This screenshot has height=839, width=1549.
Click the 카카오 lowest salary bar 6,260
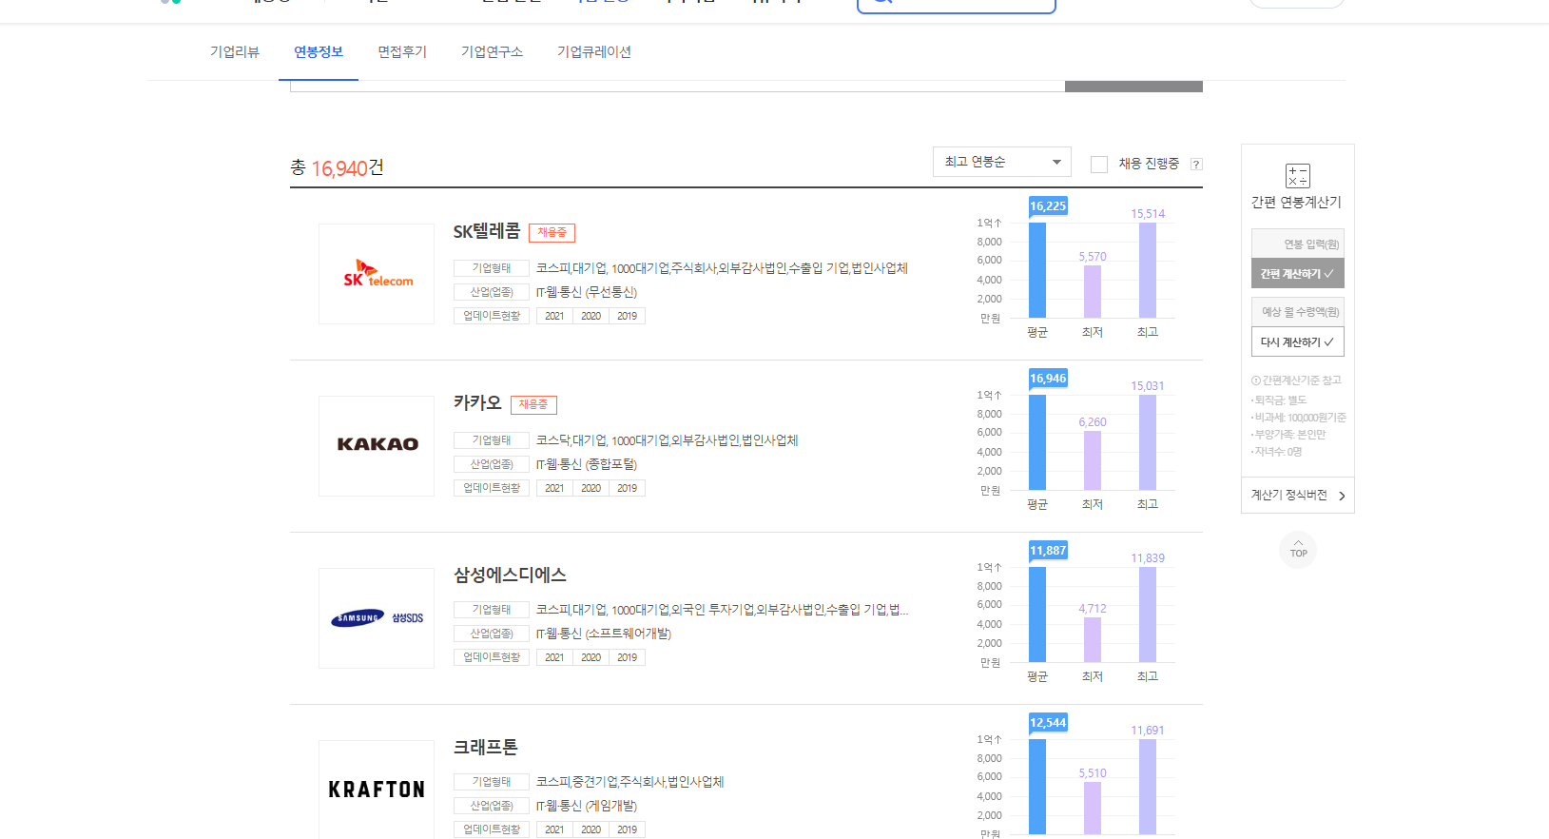click(x=1093, y=460)
